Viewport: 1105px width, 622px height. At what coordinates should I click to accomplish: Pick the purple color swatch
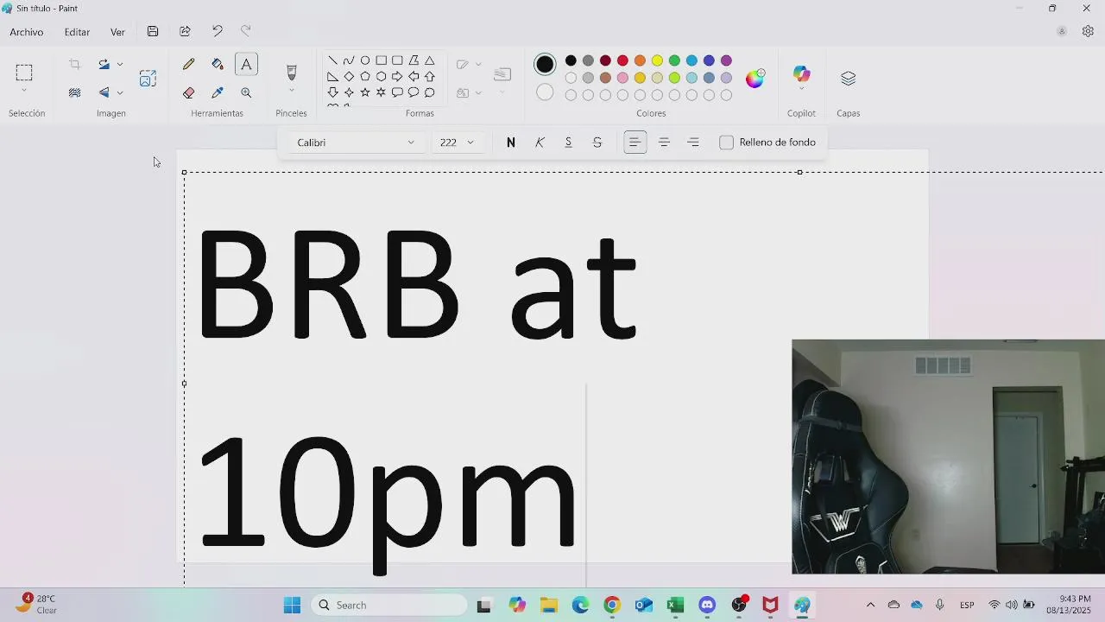click(x=726, y=60)
